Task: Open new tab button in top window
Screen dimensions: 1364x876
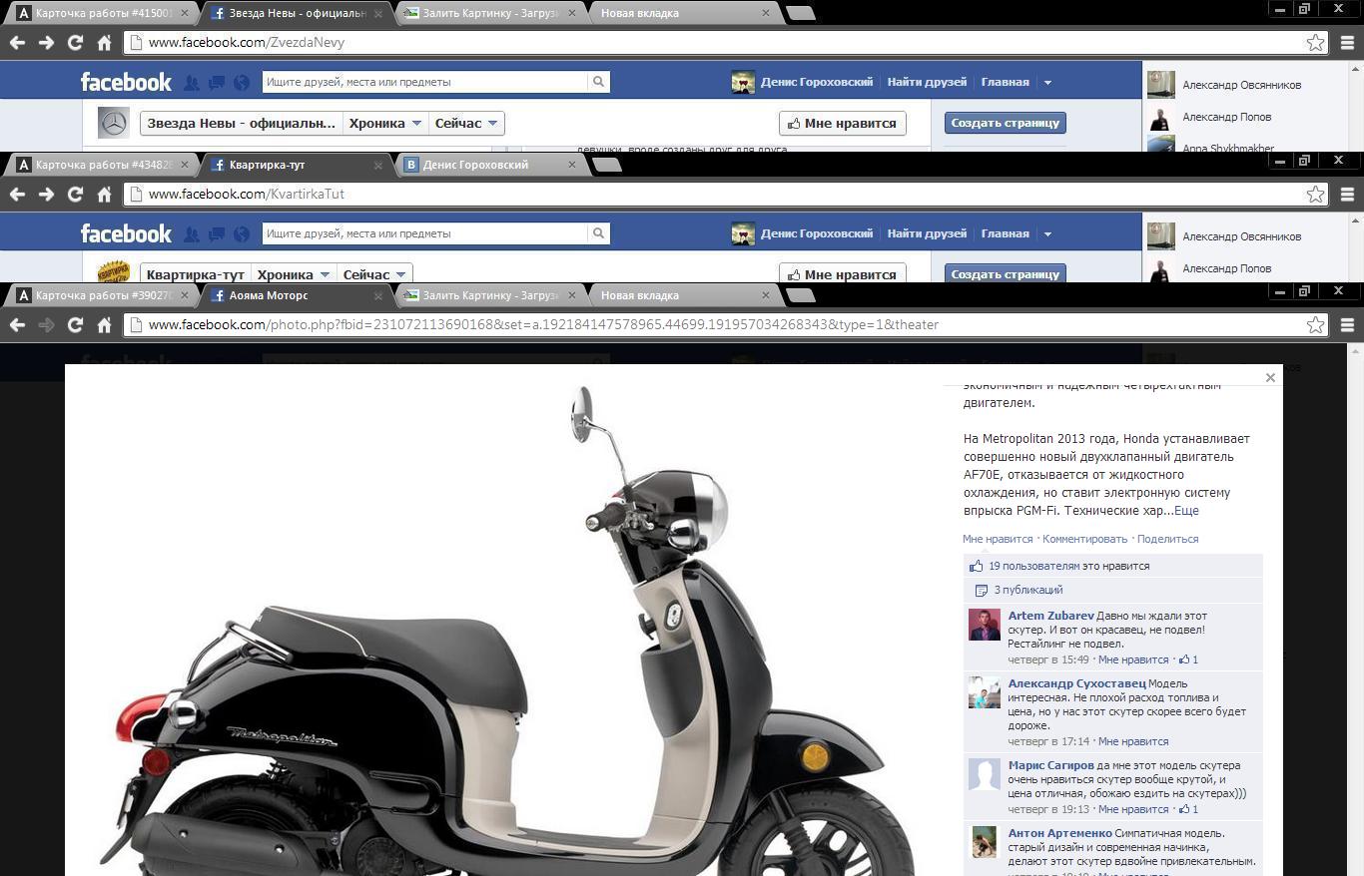Action: click(x=801, y=14)
